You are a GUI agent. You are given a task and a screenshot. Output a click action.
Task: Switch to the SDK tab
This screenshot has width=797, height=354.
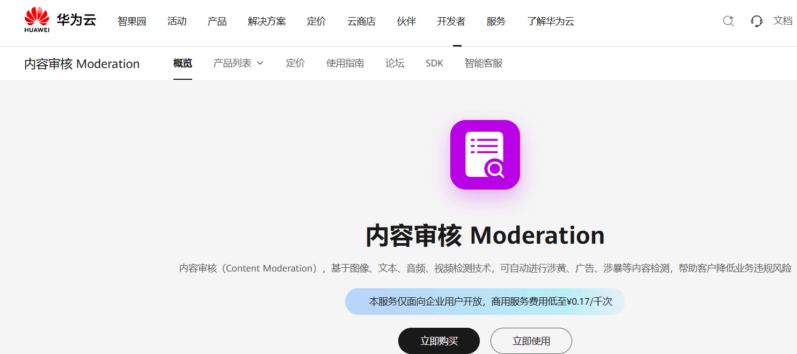(x=435, y=63)
